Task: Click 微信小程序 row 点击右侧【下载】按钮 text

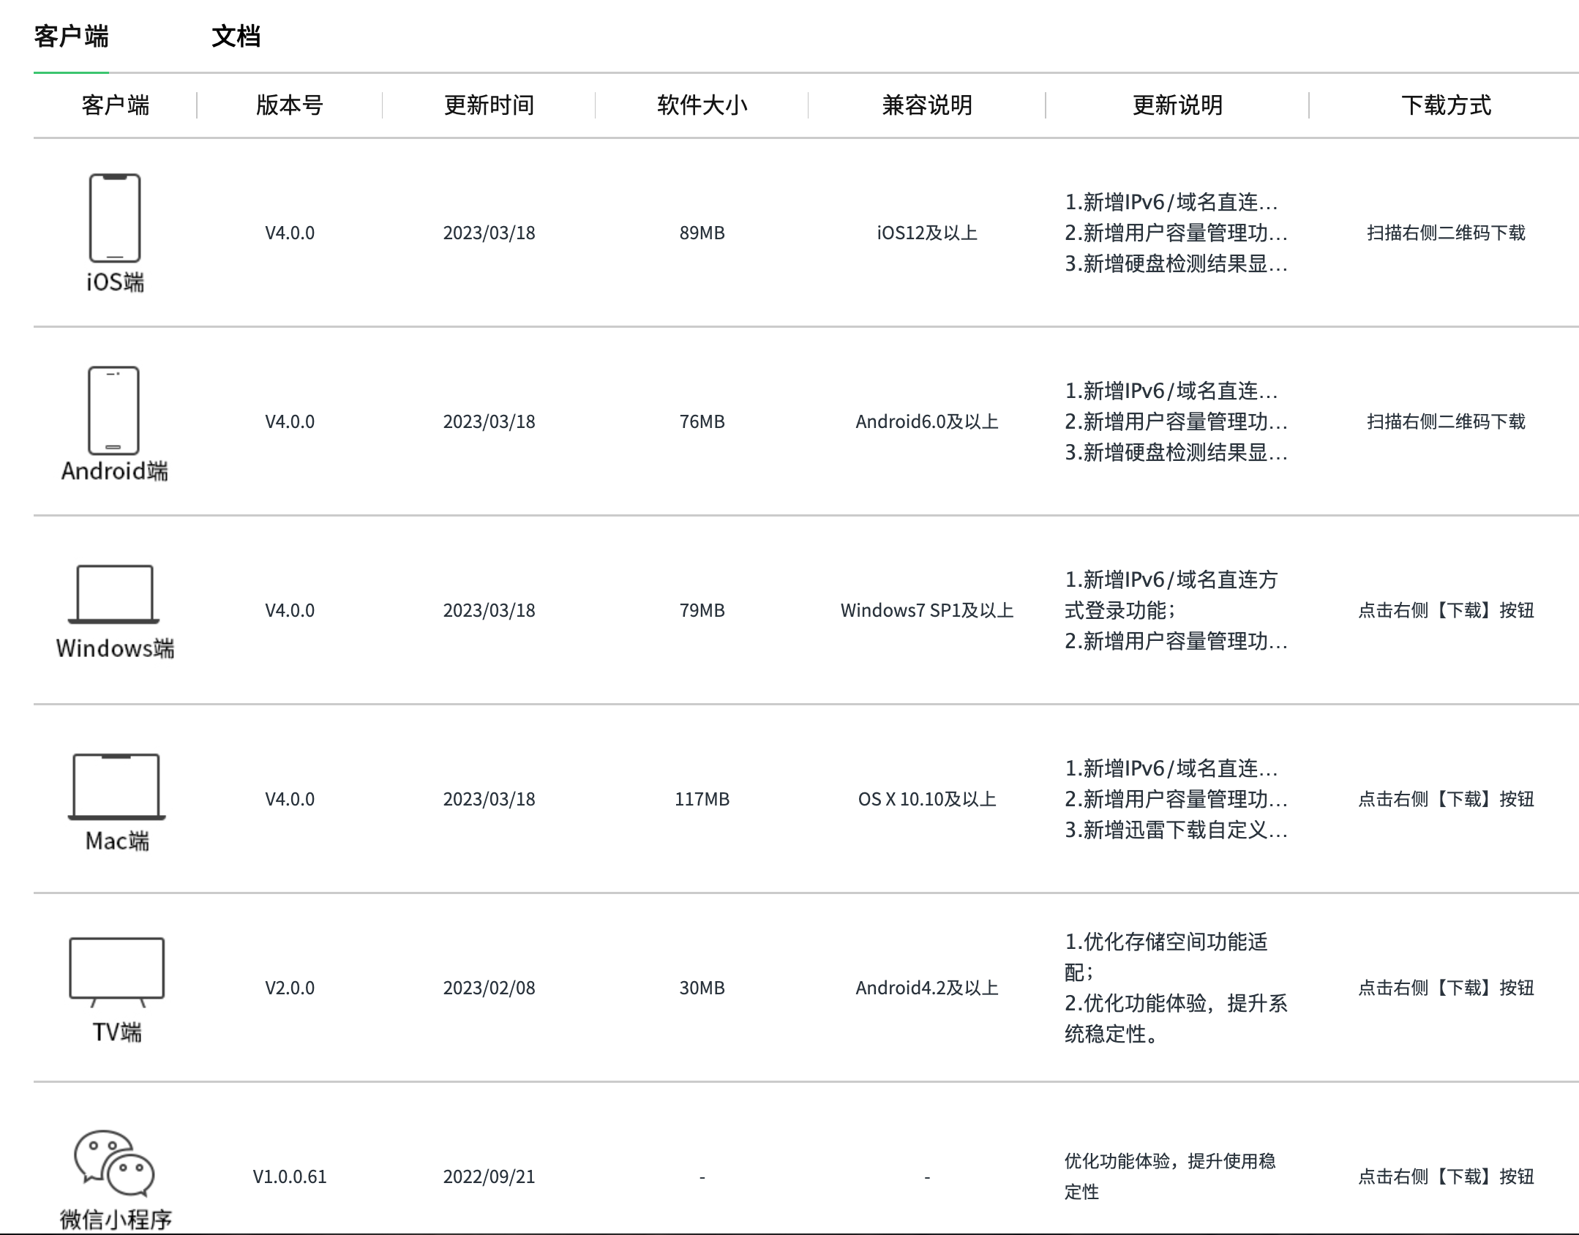Action: click(1446, 1177)
